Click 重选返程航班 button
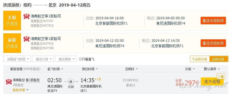Image resolution: width=231 pixels, height=94 pixels. pyautogui.click(x=213, y=43)
